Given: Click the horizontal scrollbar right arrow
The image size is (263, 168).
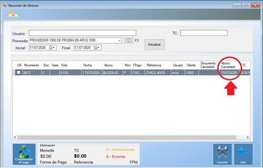Looking at the screenshot, I should (x=248, y=137).
